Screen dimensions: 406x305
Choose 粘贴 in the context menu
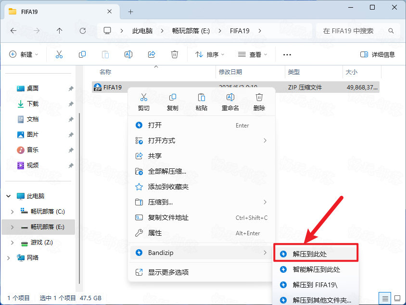[202, 102]
